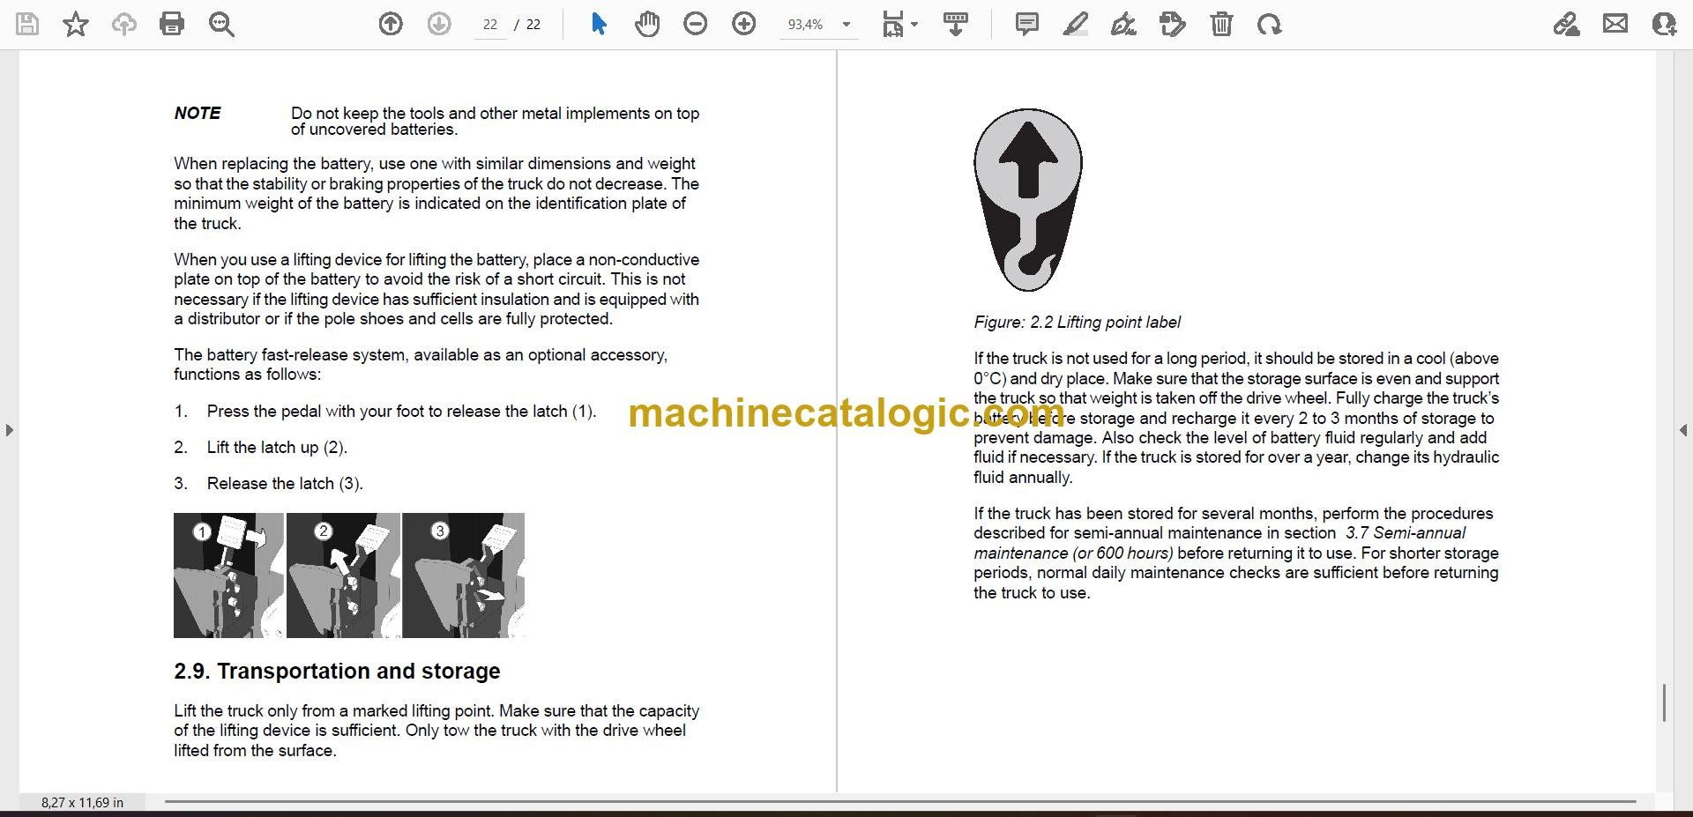This screenshot has width=1693, height=817.
Task: Click the latch step 1 illustration
Action: tap(228, 575)
